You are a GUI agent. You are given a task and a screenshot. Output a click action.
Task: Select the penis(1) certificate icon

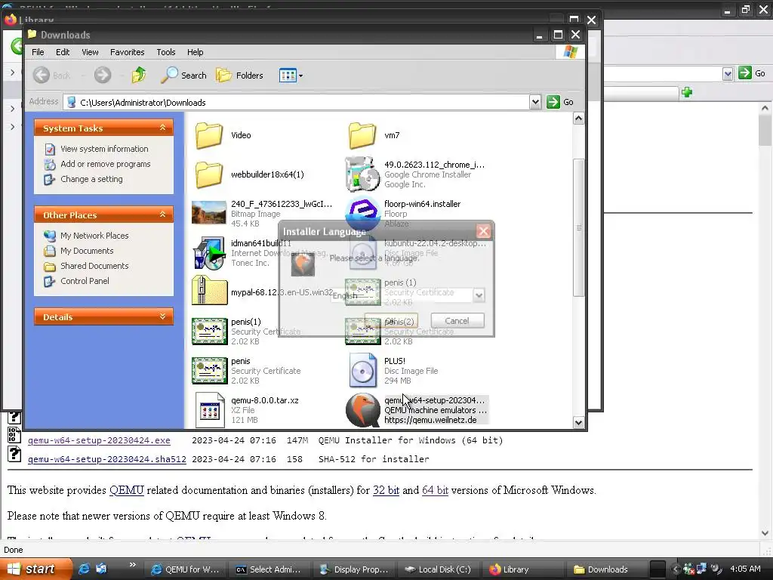click(x=209, y=331)
